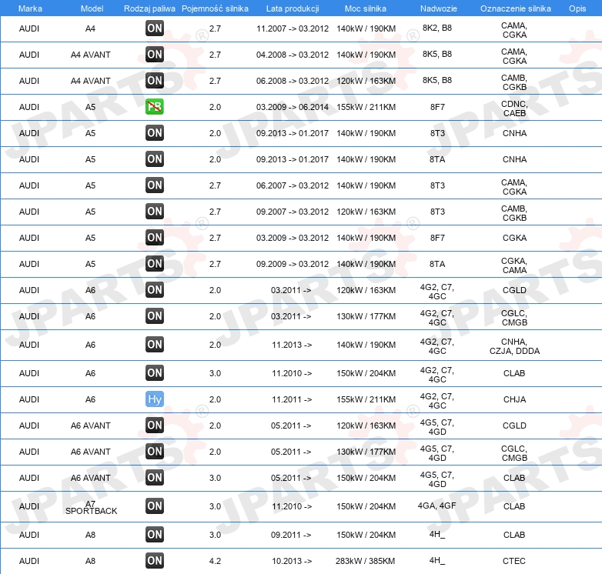Click the Hy hybrid fuel icon in the A6 CHJA row
Image resolution: width=602 pixels, height=574 pixels.
point(155,399)
